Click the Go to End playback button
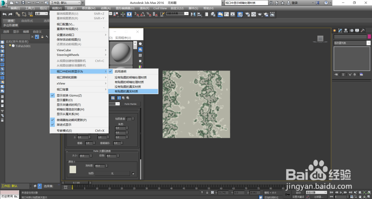 point(351,192)
